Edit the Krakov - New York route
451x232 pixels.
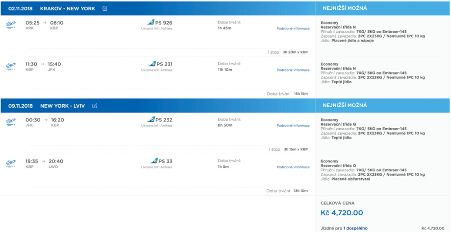pyautogui.click(x=105, y=9)
